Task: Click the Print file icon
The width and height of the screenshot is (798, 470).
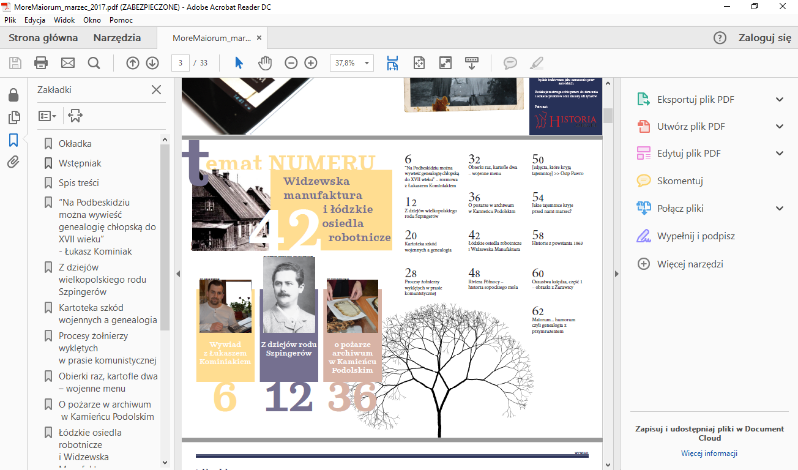Action: [41, 63]
